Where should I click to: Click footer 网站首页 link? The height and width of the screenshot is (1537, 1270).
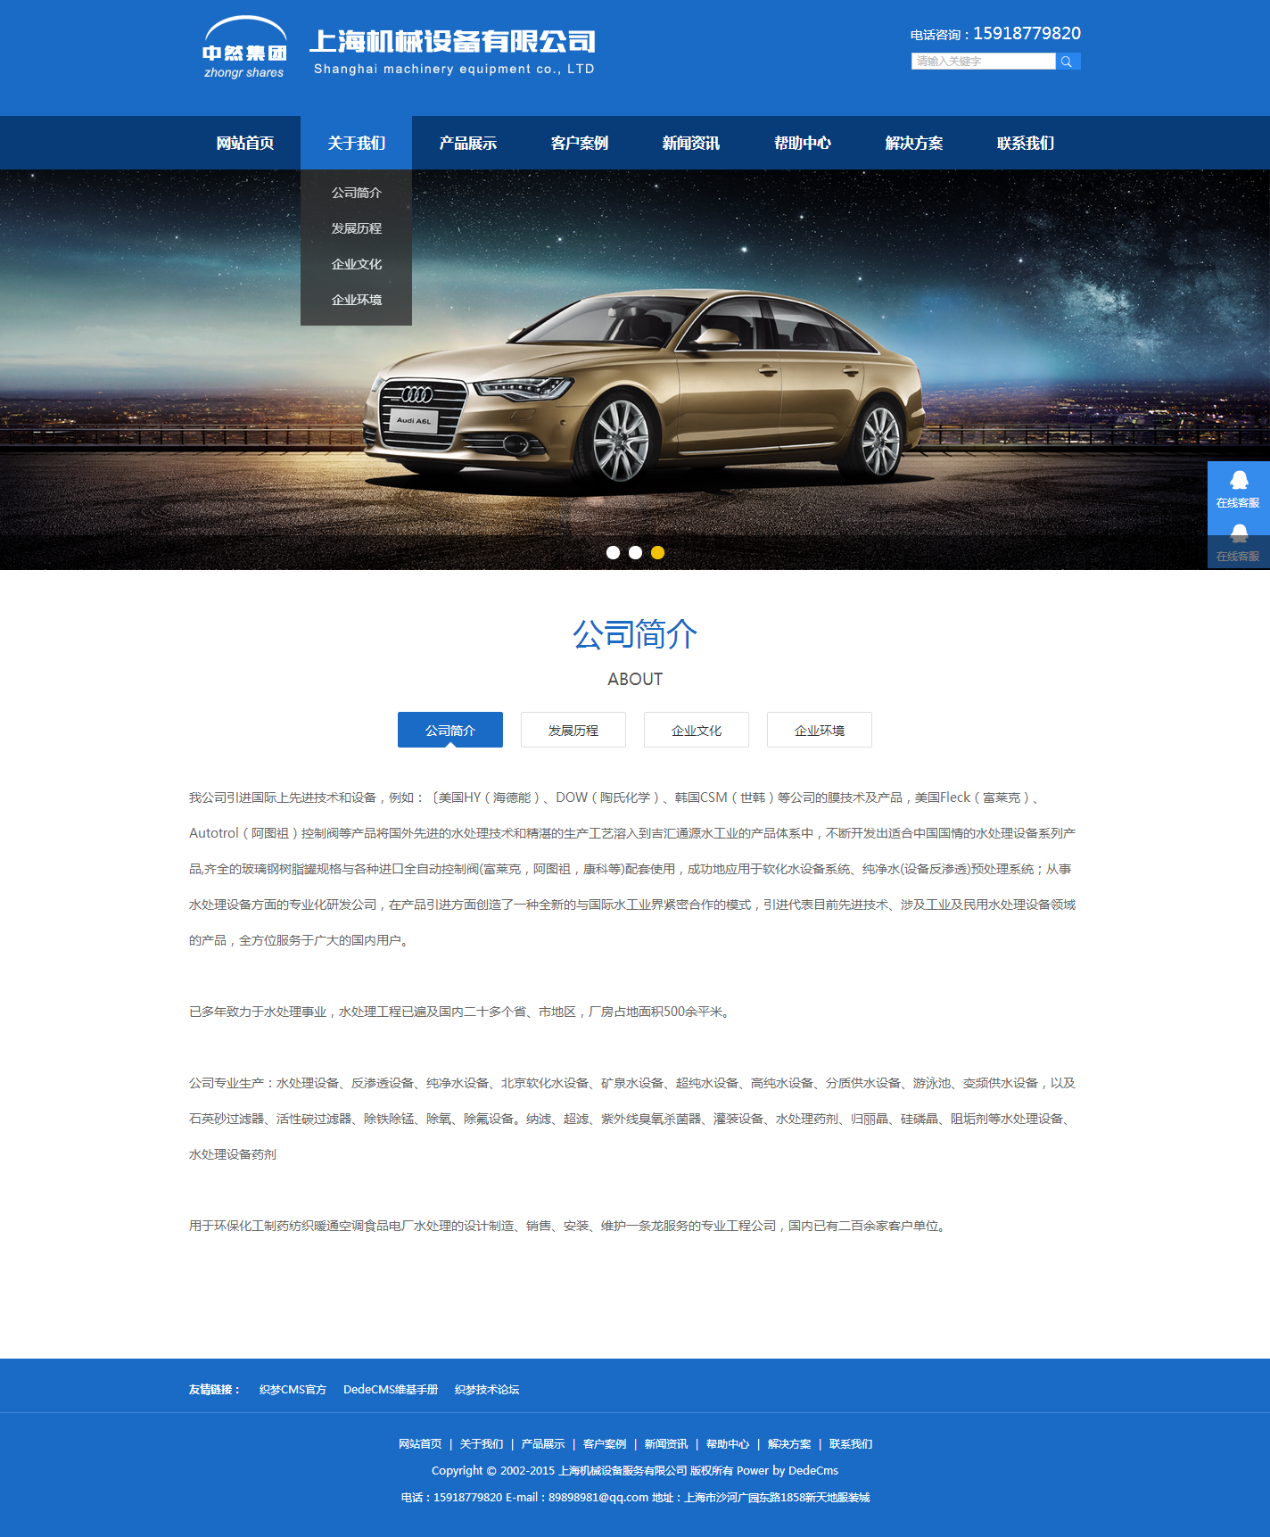(420, 1443)
